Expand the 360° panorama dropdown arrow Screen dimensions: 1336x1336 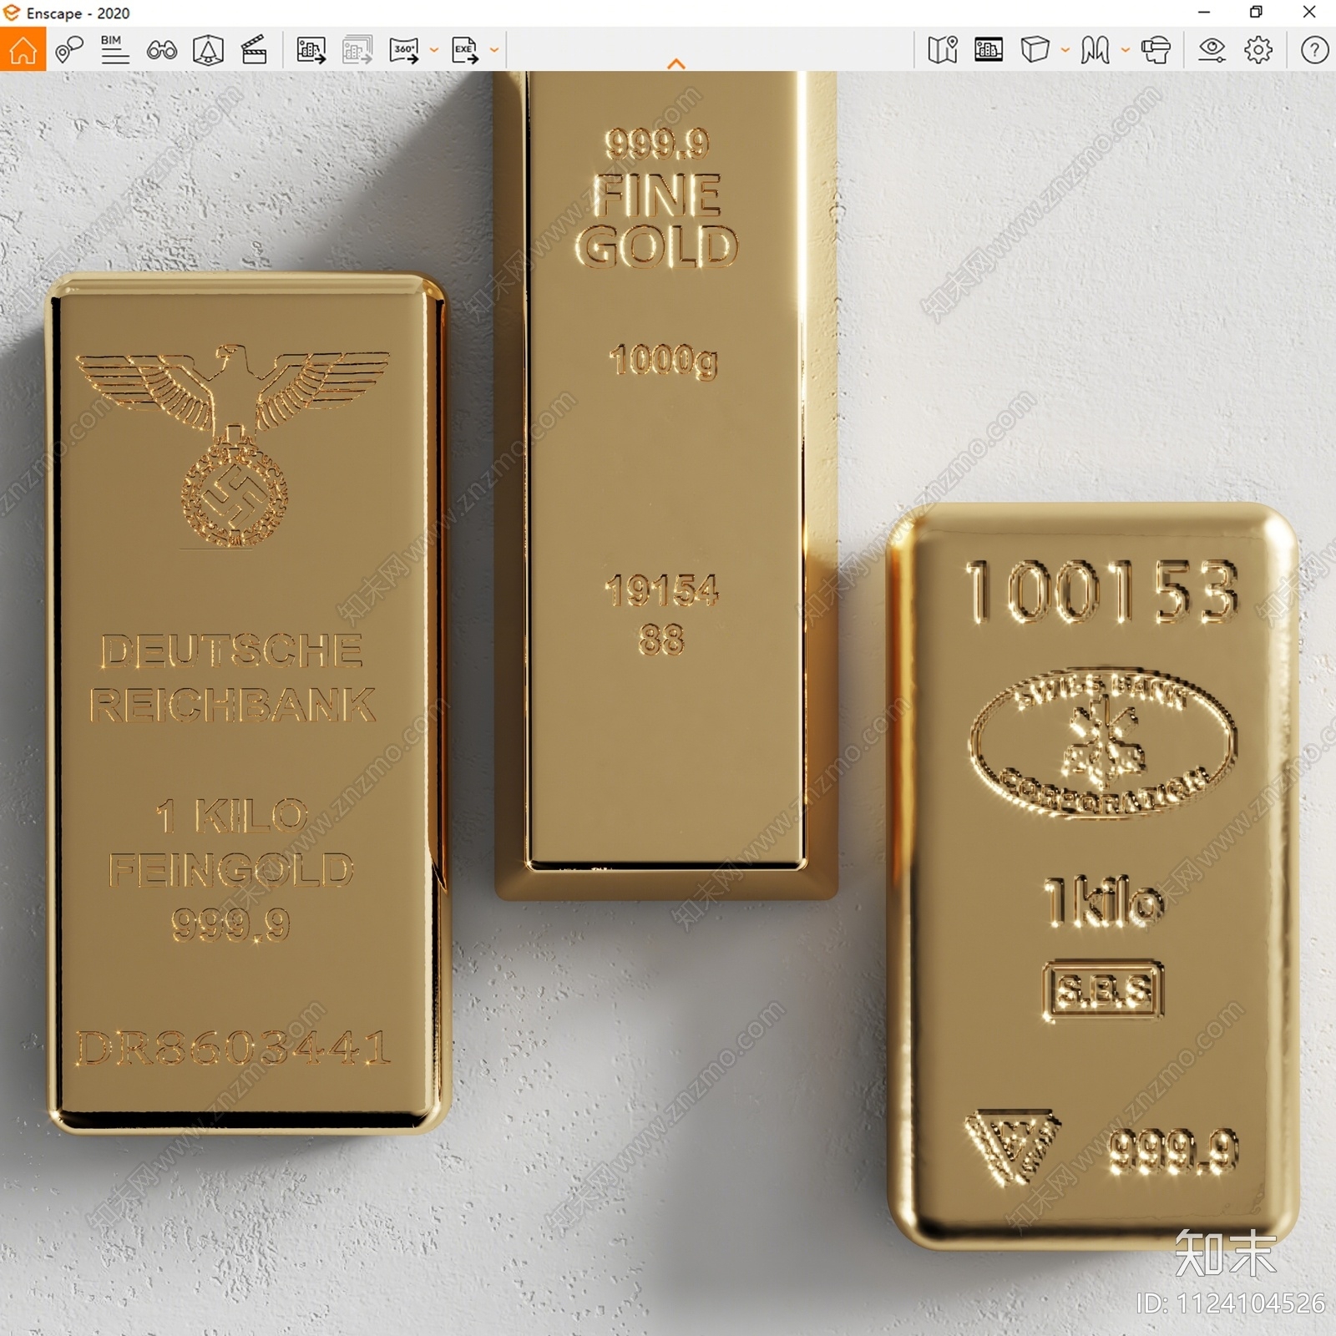pos(433,50)
